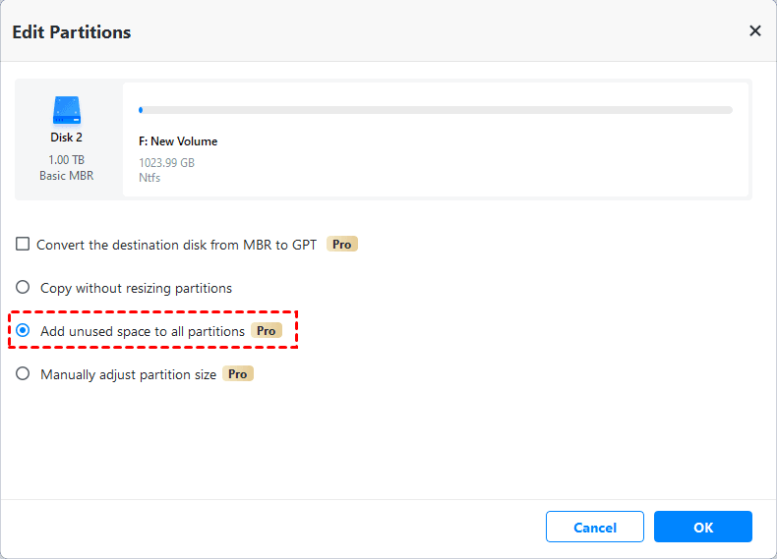Click the 1.00 TB disk capacity text
This screenshot has height=559, width=777.
[67, 160]
